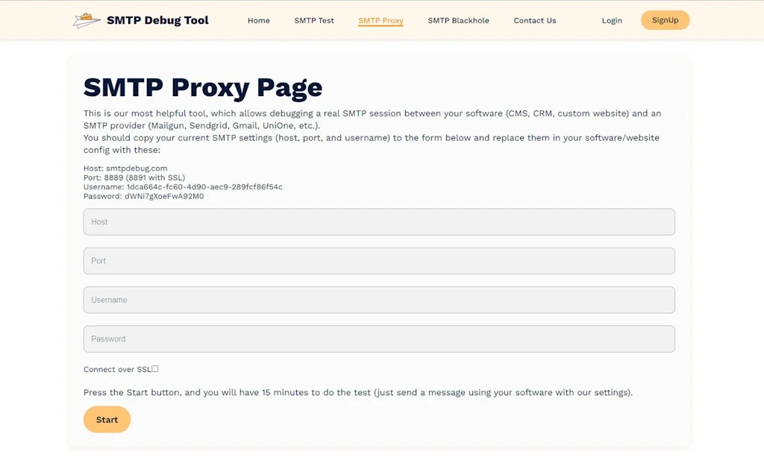Screen dimensions: 764x457
Task: Focus the Username input field
Action: [x=378, y=300]
